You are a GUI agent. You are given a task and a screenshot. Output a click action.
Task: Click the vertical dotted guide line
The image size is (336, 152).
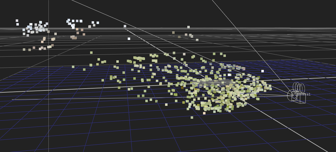[48, 92]
